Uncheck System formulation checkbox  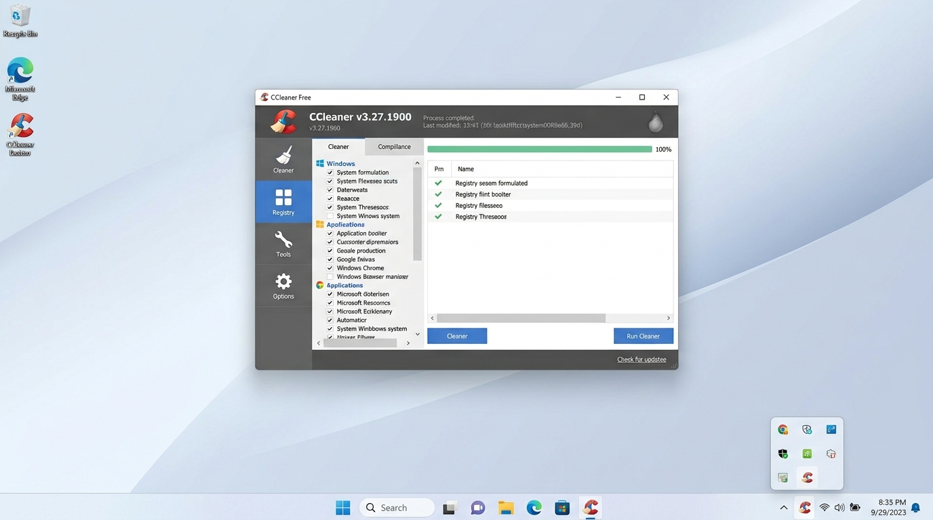coord(330,173)
